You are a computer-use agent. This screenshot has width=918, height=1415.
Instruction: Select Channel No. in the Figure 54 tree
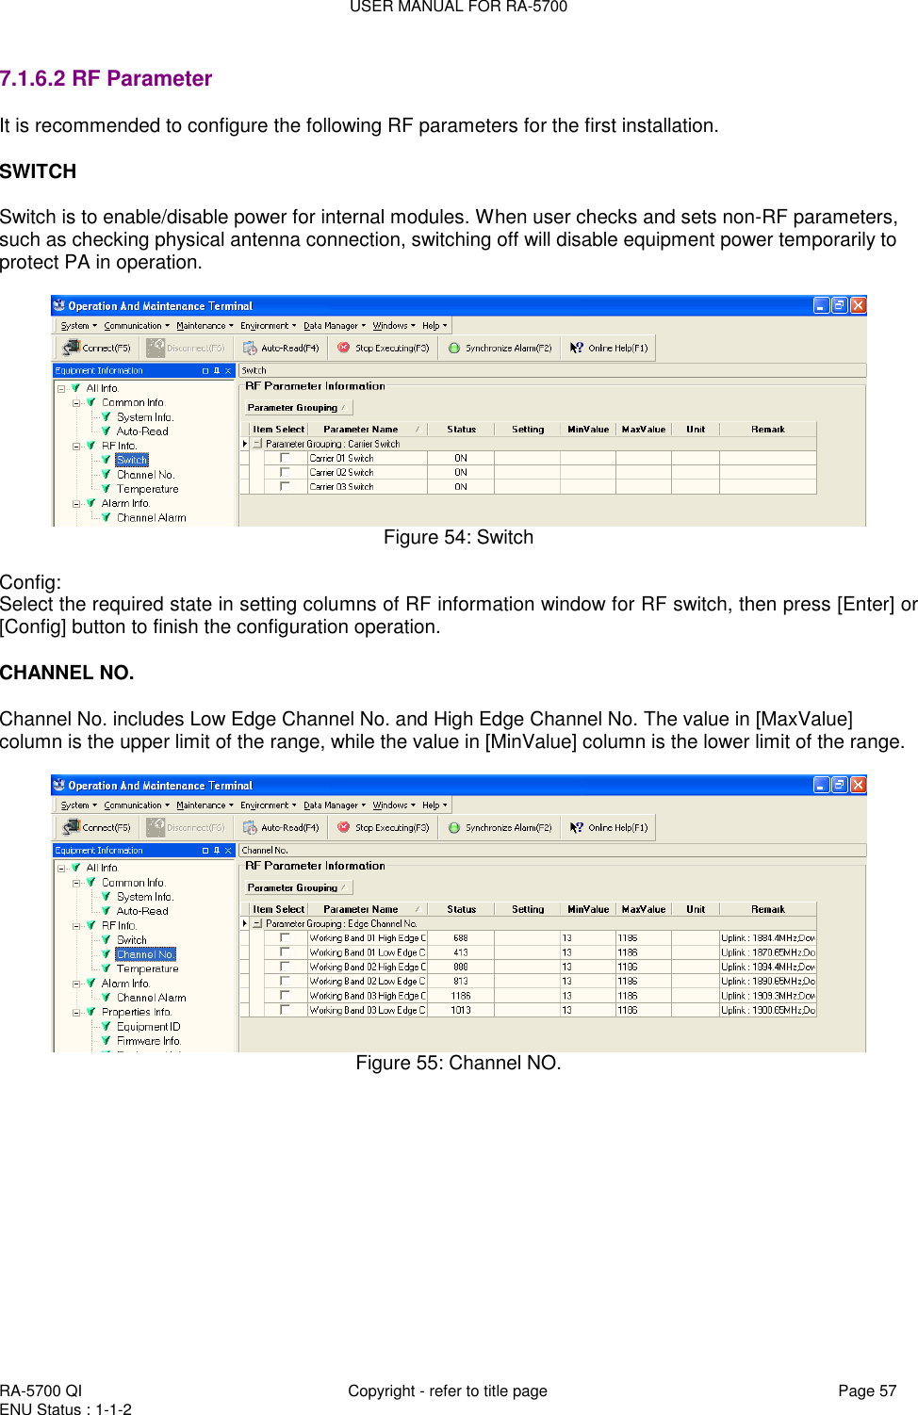pyautogui.click(x=145, y=475)
